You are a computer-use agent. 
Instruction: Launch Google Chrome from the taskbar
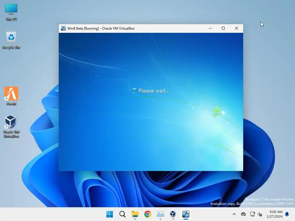tap(148, 214)
